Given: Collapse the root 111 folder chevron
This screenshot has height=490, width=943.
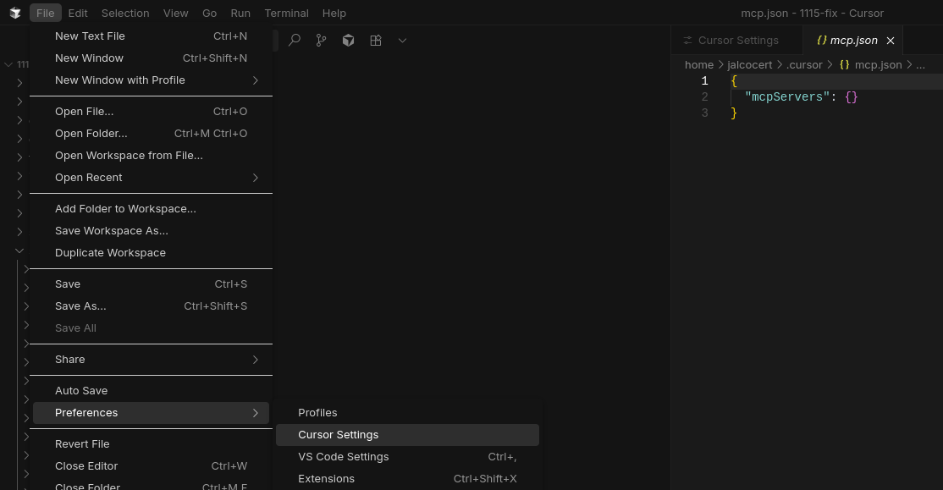Looking at the screenshot, I should coord(8,64).
